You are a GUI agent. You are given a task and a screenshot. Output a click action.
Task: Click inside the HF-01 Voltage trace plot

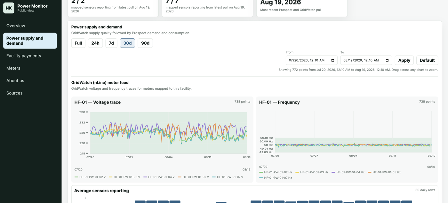(x=169, y=133)
